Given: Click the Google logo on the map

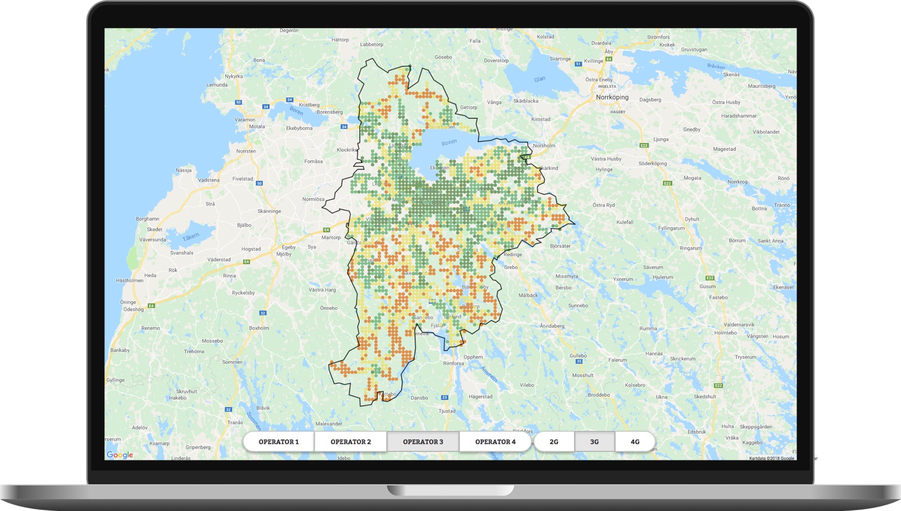Looking at the screenshot, I should pyautogui.click(x=120, y=455).
